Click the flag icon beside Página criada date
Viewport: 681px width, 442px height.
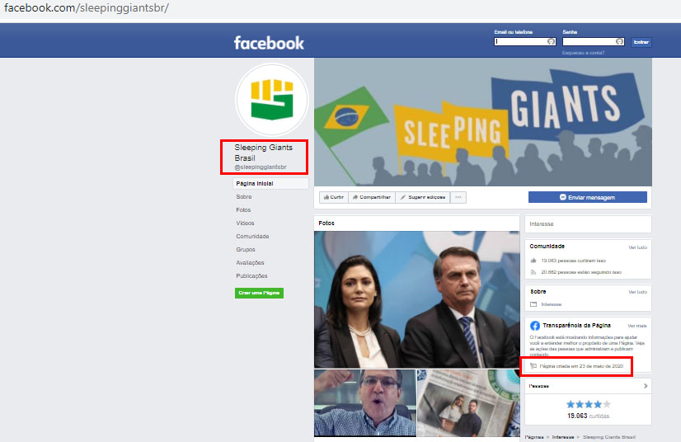point(533,366)
